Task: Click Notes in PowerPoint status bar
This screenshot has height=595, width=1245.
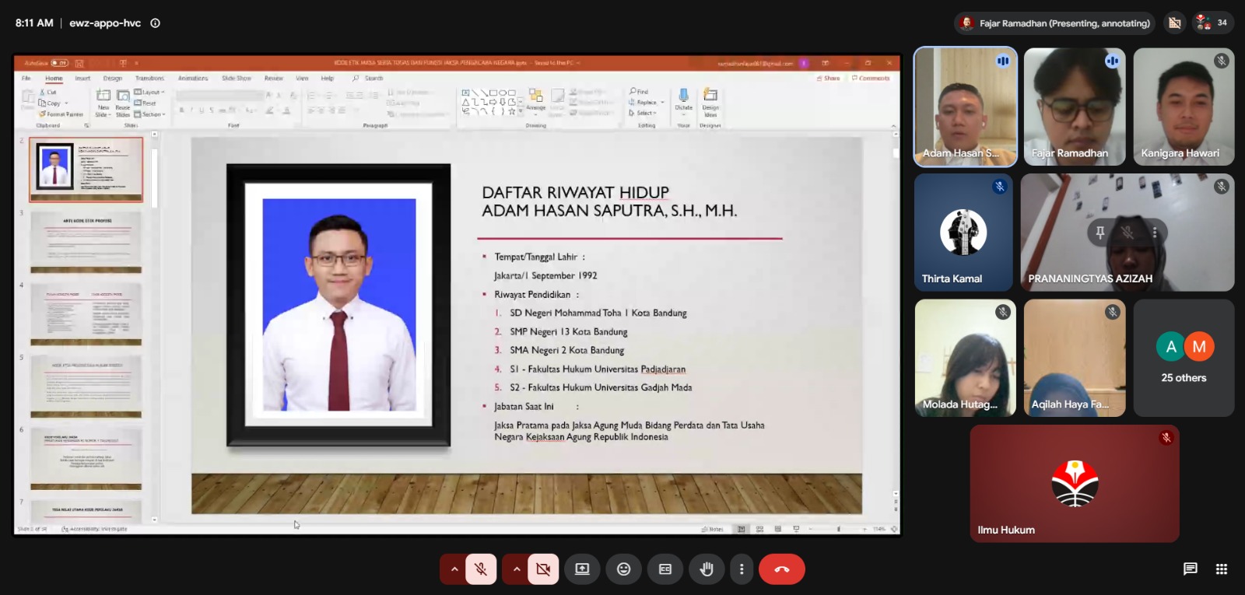Action: click(712, 529)
